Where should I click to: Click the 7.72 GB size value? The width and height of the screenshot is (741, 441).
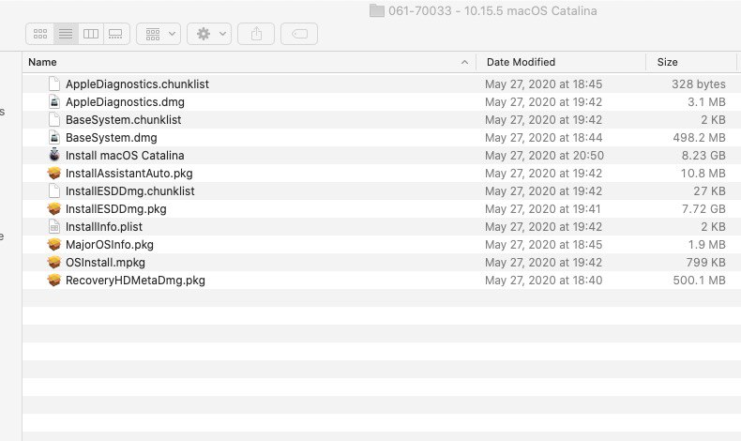click(703, 209)
